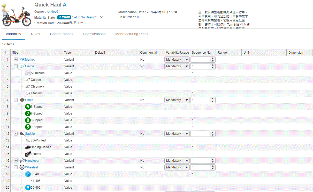This screenshot has height=192, width=313.
Task: Click the Aluminum frame value icon
Action: (28, 73)
